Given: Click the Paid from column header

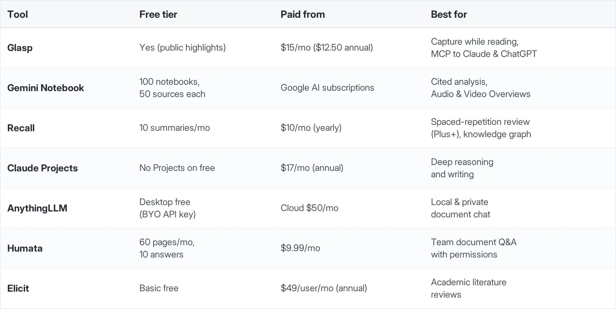Looking at the screenshot, I should point(303,14).
